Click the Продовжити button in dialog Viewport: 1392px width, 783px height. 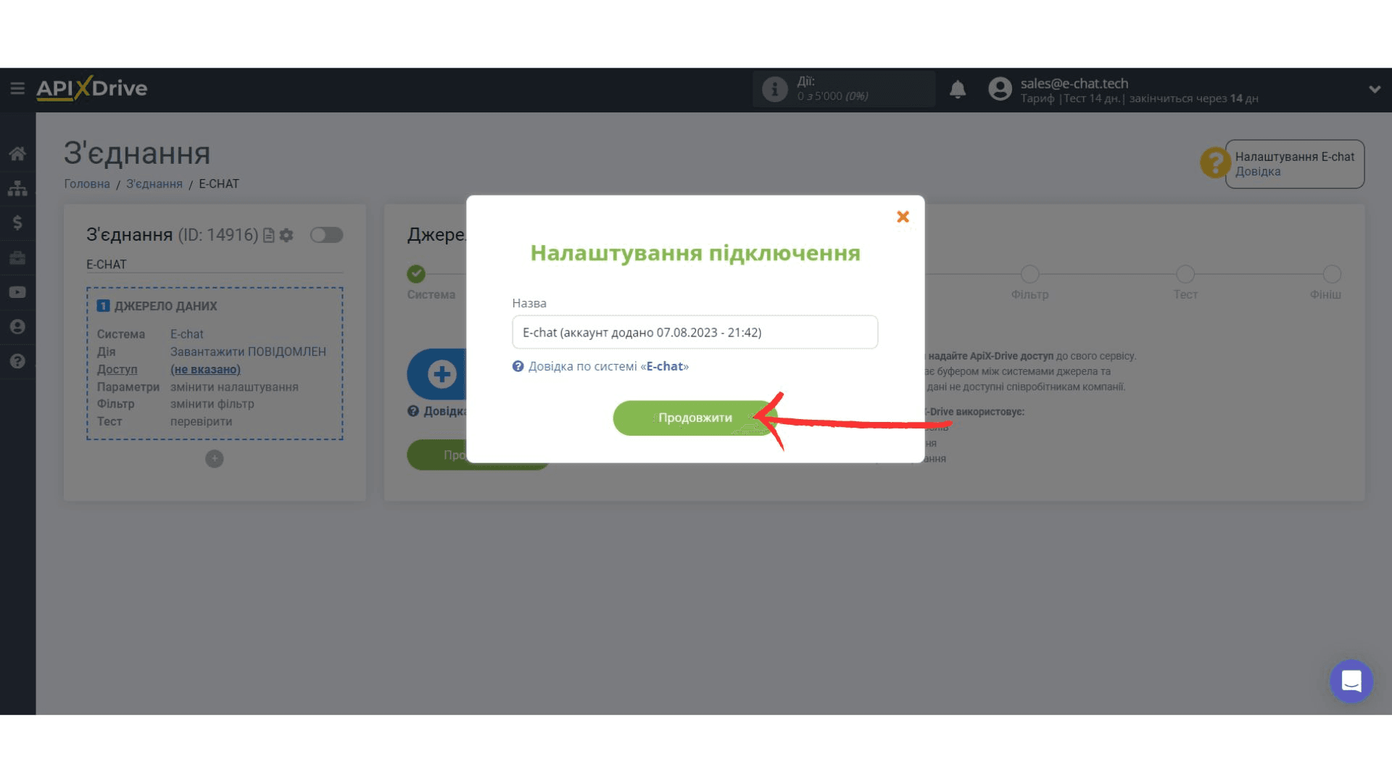click(x=695, y=418)
